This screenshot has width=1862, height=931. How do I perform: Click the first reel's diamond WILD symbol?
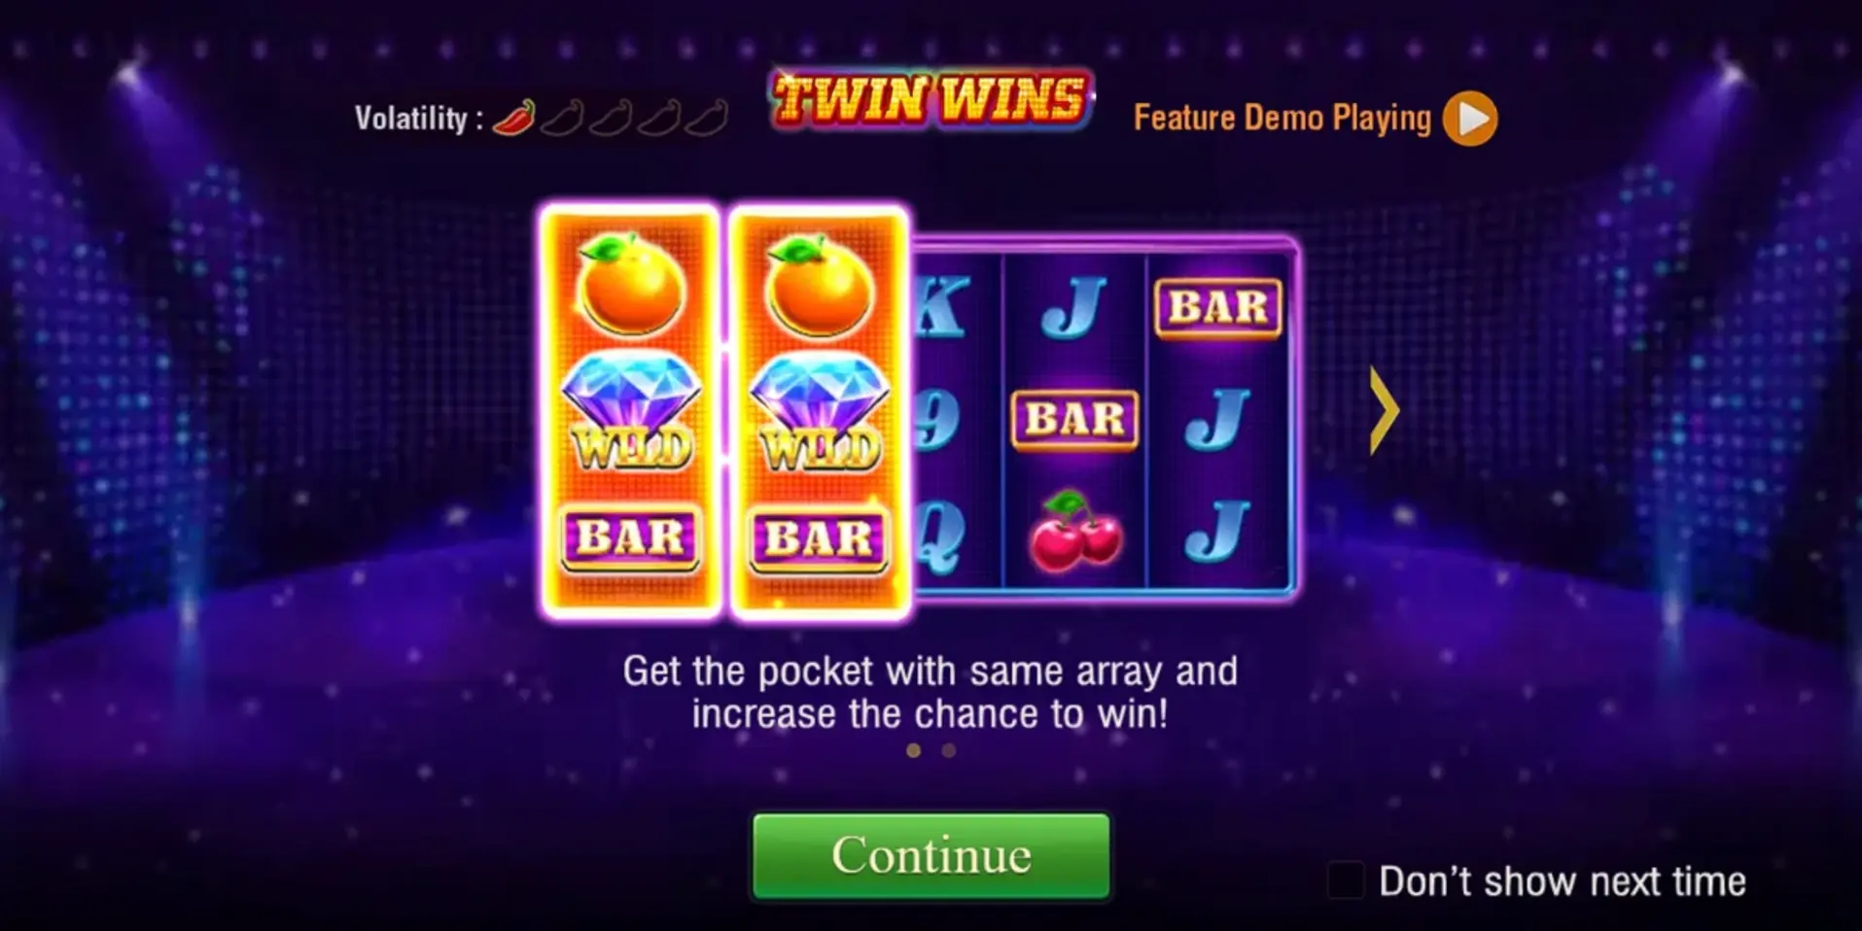point(631,413)
